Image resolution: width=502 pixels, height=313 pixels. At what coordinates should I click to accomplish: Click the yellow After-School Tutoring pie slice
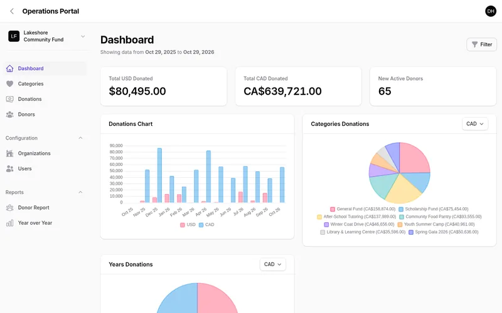(x=402, y=191)
